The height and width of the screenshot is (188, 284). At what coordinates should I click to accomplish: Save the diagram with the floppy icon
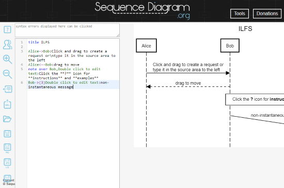(7, 134)
